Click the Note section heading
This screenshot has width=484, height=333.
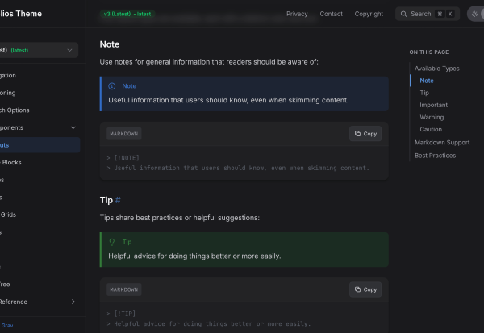pyautogui.click(x=110, y=44)
